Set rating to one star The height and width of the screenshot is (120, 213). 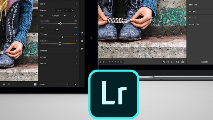110,62
